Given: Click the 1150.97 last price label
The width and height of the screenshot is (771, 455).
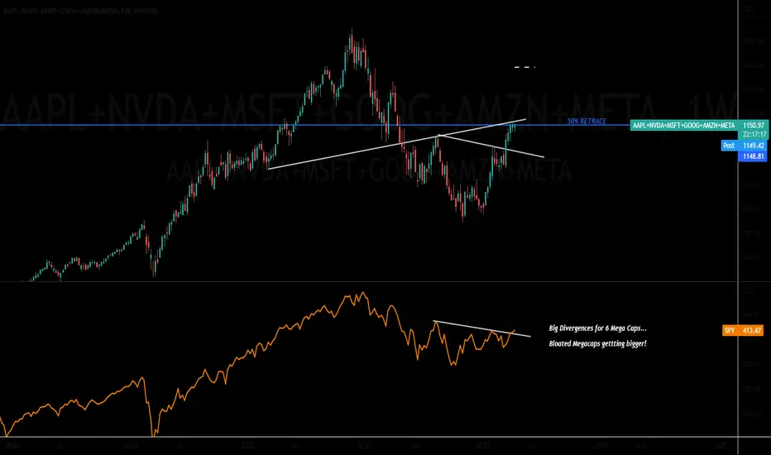Looking at the screenshot, I should tap(754, 126).
